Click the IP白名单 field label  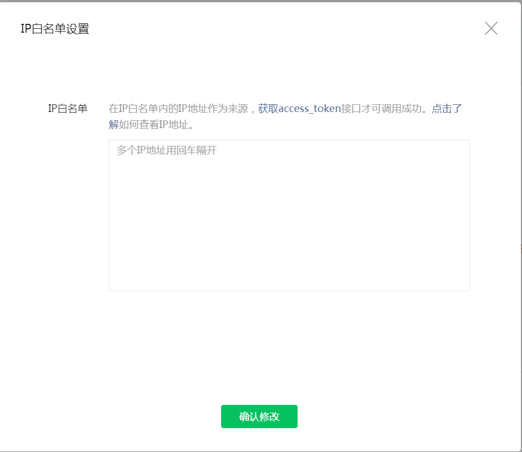68,109
